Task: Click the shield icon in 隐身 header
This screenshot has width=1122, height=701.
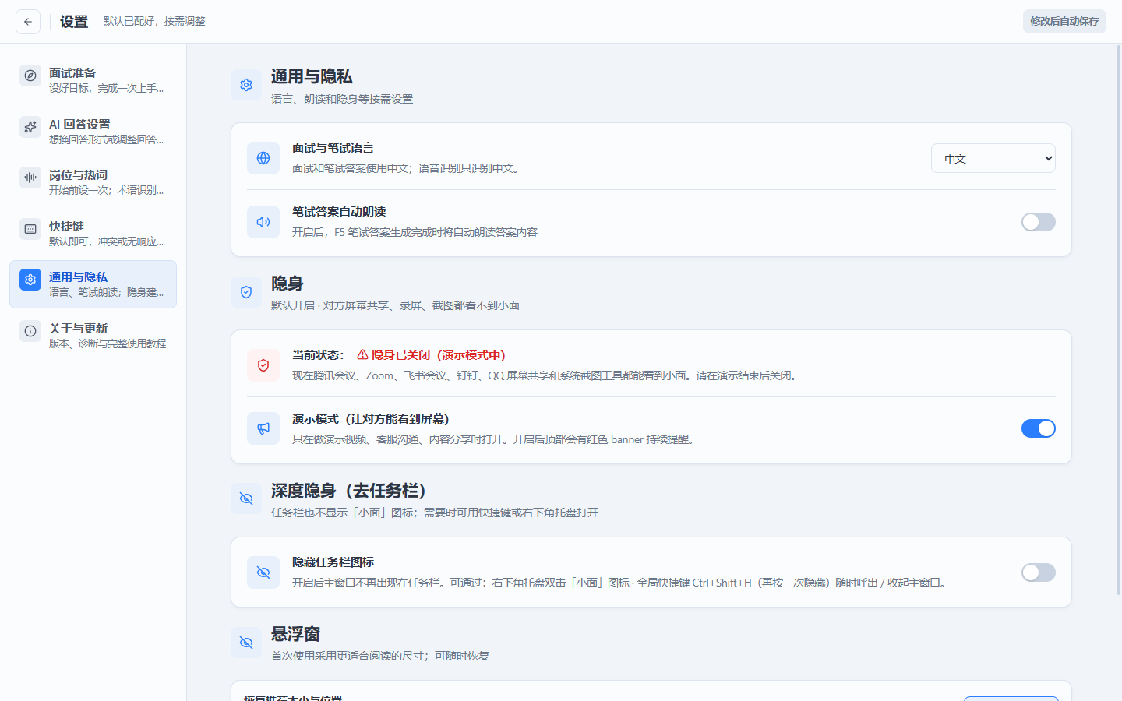Action: tap(246, 292)
